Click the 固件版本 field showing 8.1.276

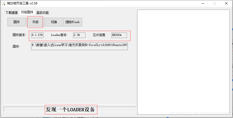(x=37, y=35)
